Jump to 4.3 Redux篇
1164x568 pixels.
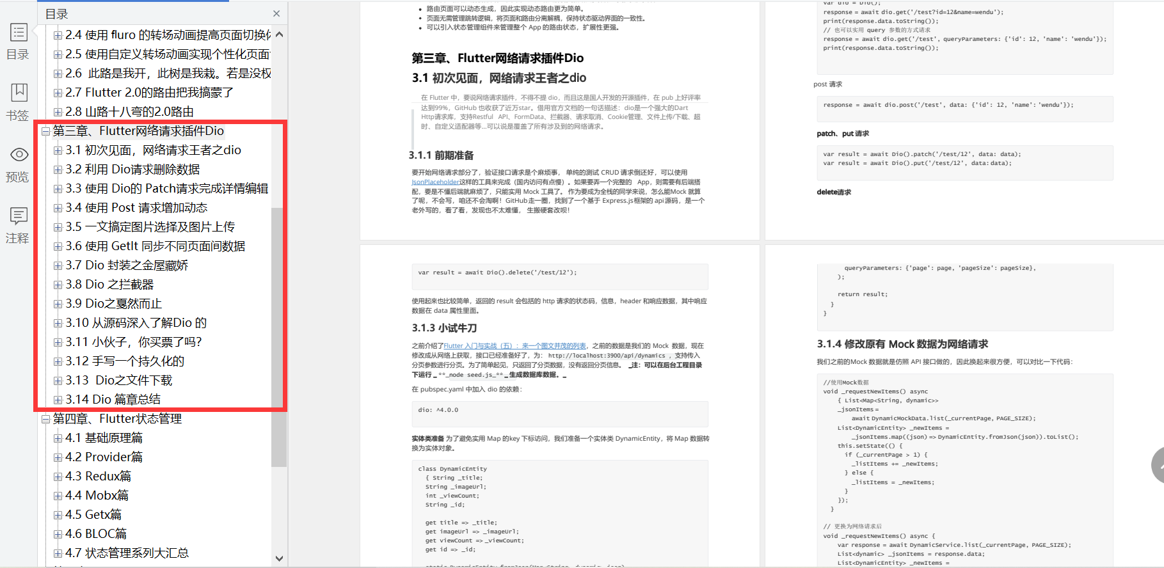(x=99, y=477)
